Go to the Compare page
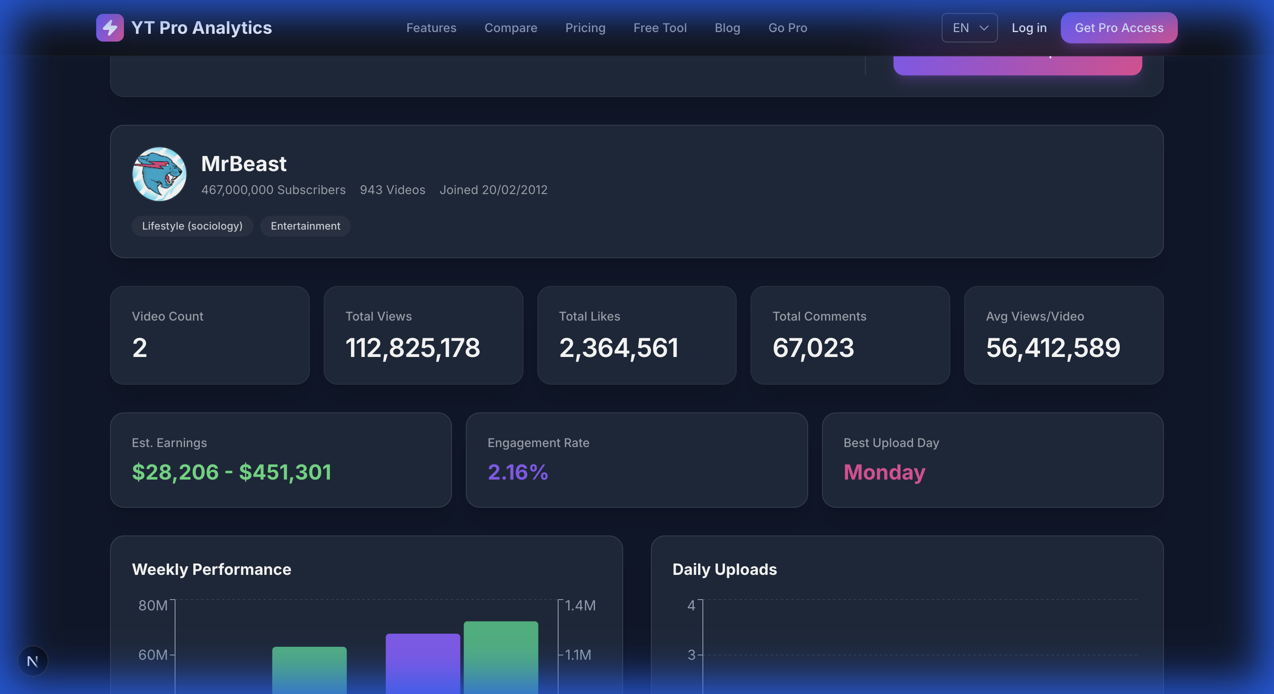Viewport: 1274px width, 694px height. coord(510,28)
